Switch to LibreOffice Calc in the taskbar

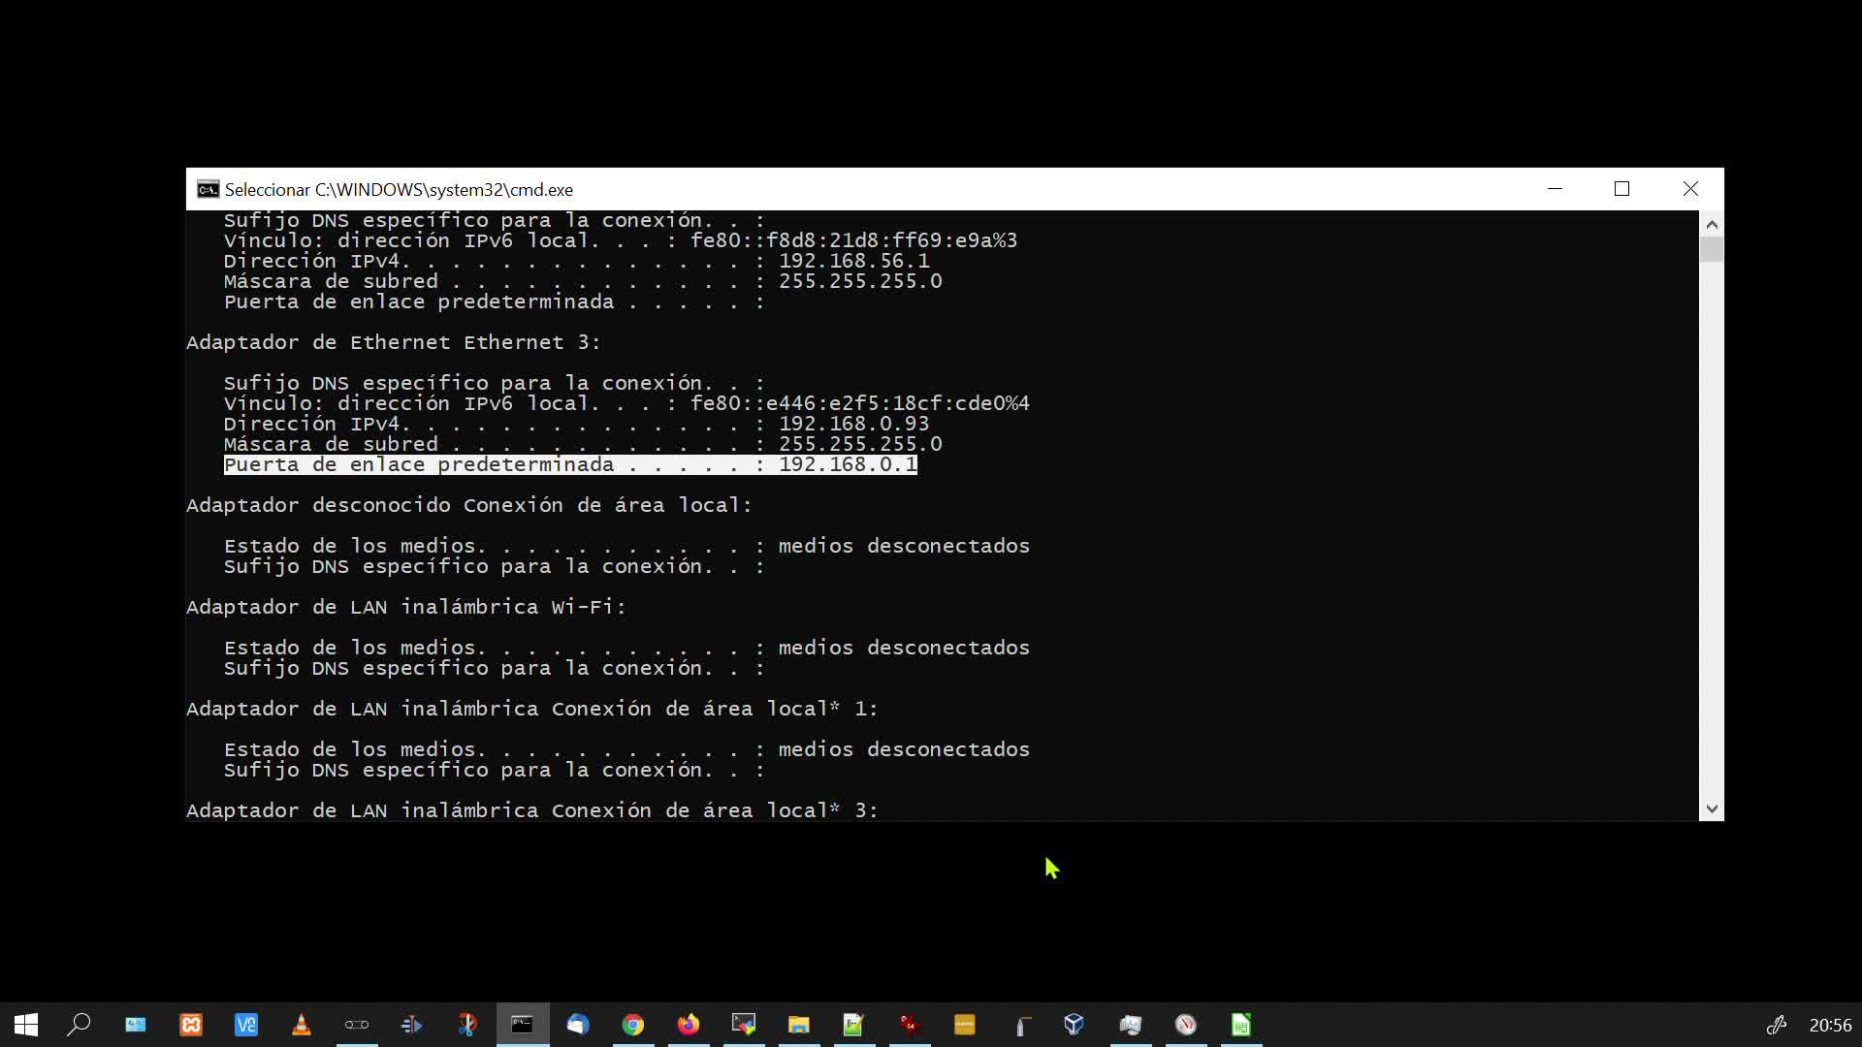tap(1241, 1025)
